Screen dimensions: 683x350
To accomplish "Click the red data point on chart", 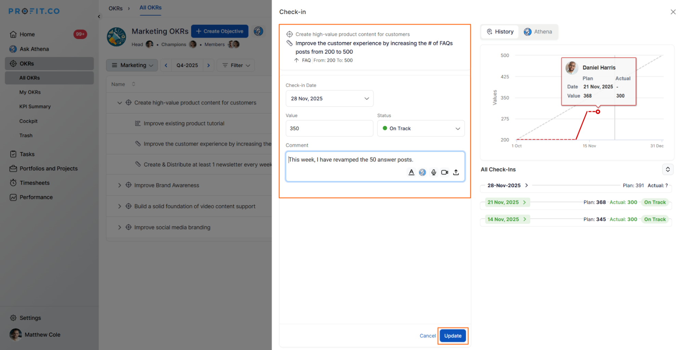I will [x=598, y=112].
